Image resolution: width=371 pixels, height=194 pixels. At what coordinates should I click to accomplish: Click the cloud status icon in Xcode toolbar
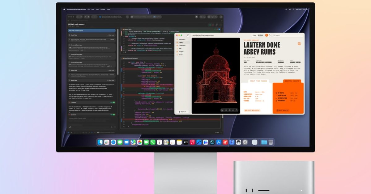click(x=197, y=17)
